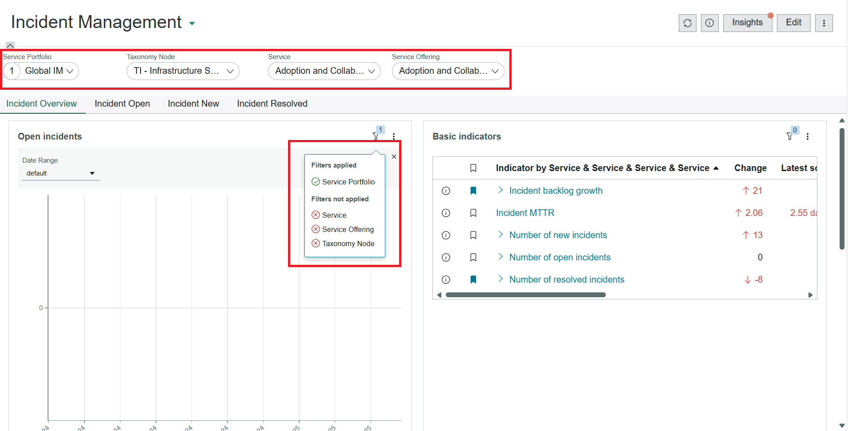Sort by the Indicator by Service column header
Screen dimensions: 848x431
coord(607,168)
